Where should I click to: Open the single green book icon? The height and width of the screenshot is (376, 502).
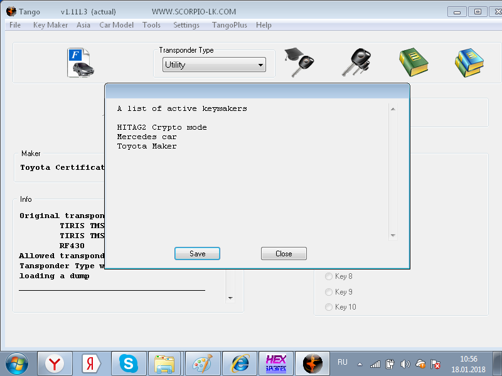coord(414,62)
